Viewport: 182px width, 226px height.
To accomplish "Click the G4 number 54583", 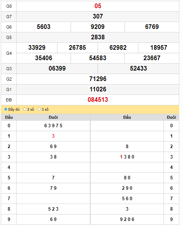I will tap(98, 58).
